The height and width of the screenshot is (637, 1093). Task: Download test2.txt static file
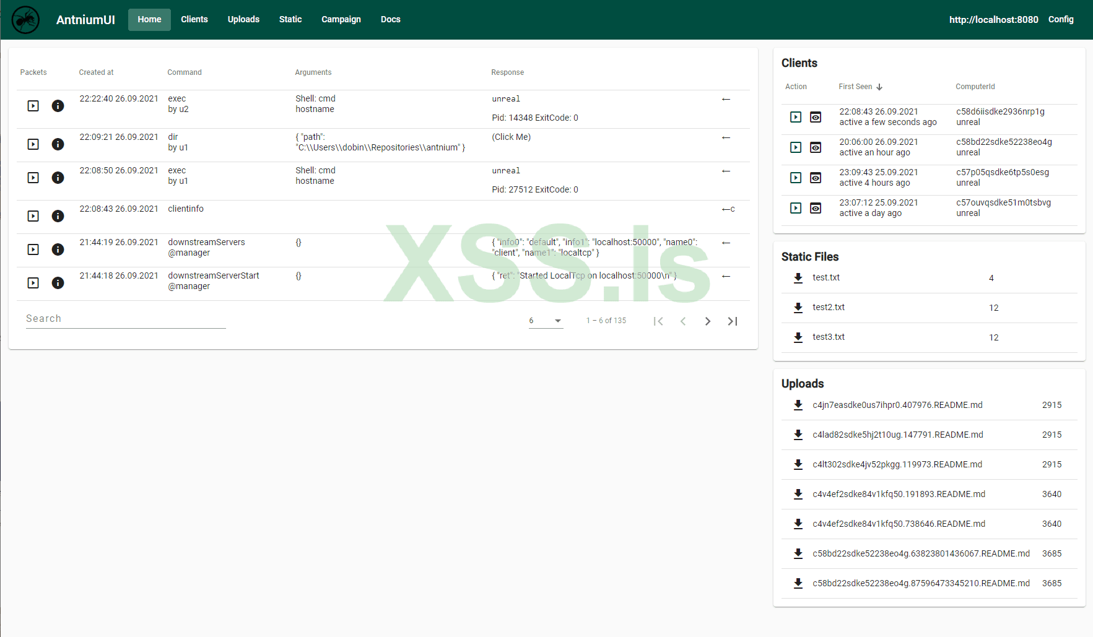tap(798, 308)
